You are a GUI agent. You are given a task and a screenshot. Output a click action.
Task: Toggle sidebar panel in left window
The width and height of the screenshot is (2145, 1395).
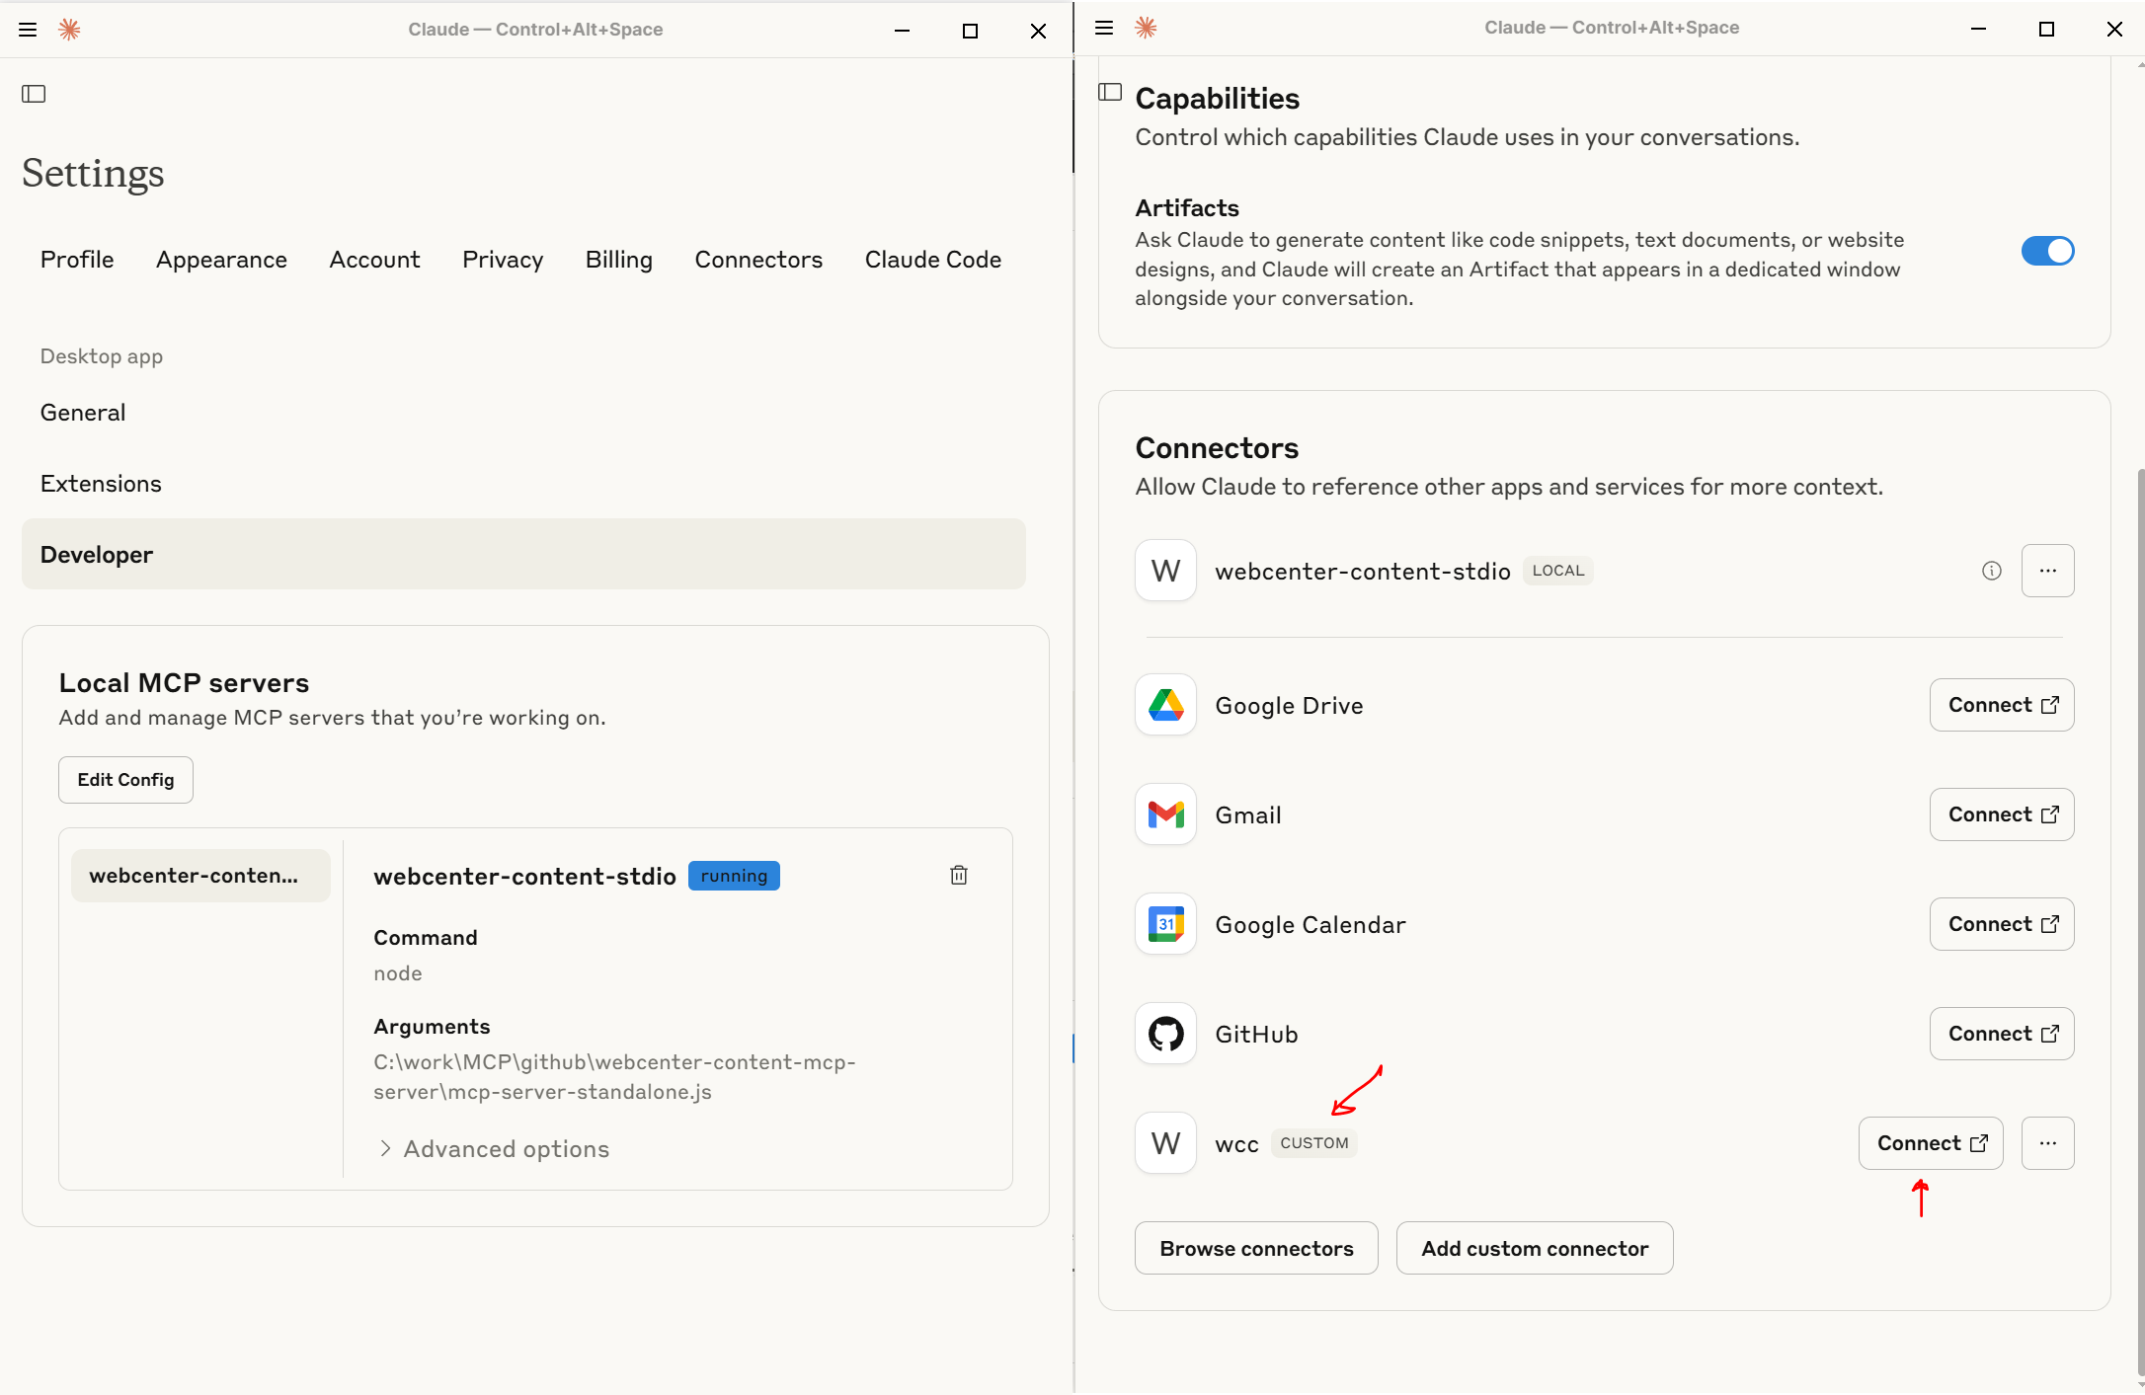pos(34,94)
